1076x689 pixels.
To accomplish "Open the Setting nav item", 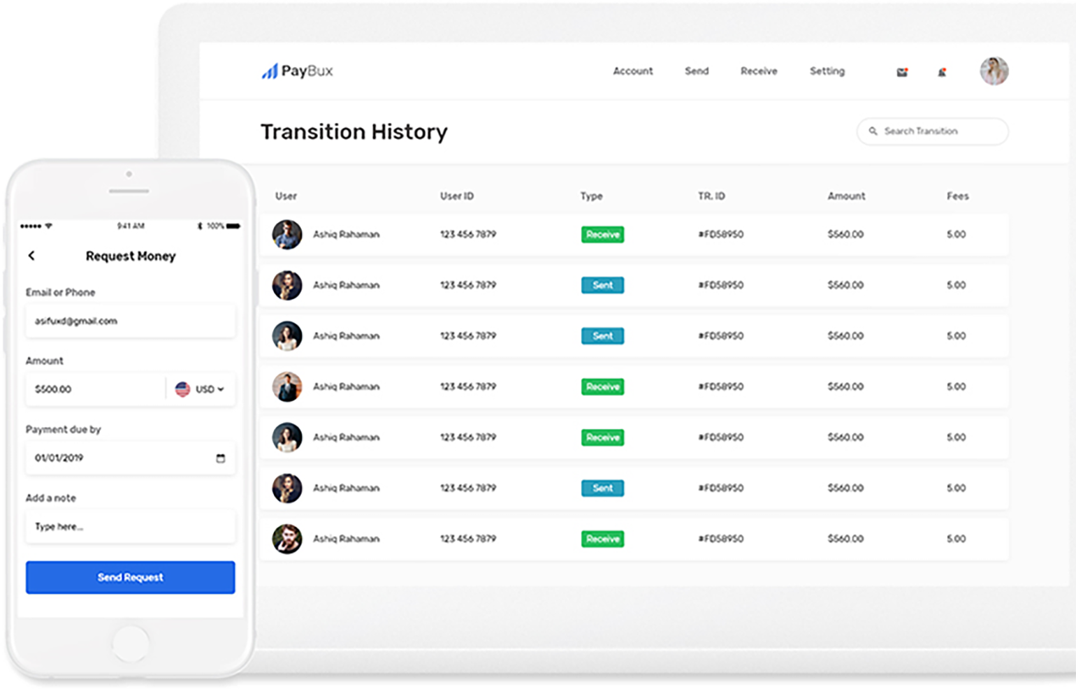I will 827,71.
